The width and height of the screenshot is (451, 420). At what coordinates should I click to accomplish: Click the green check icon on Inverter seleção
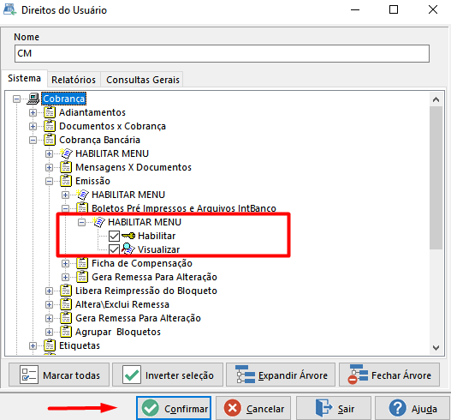point(132,375)
